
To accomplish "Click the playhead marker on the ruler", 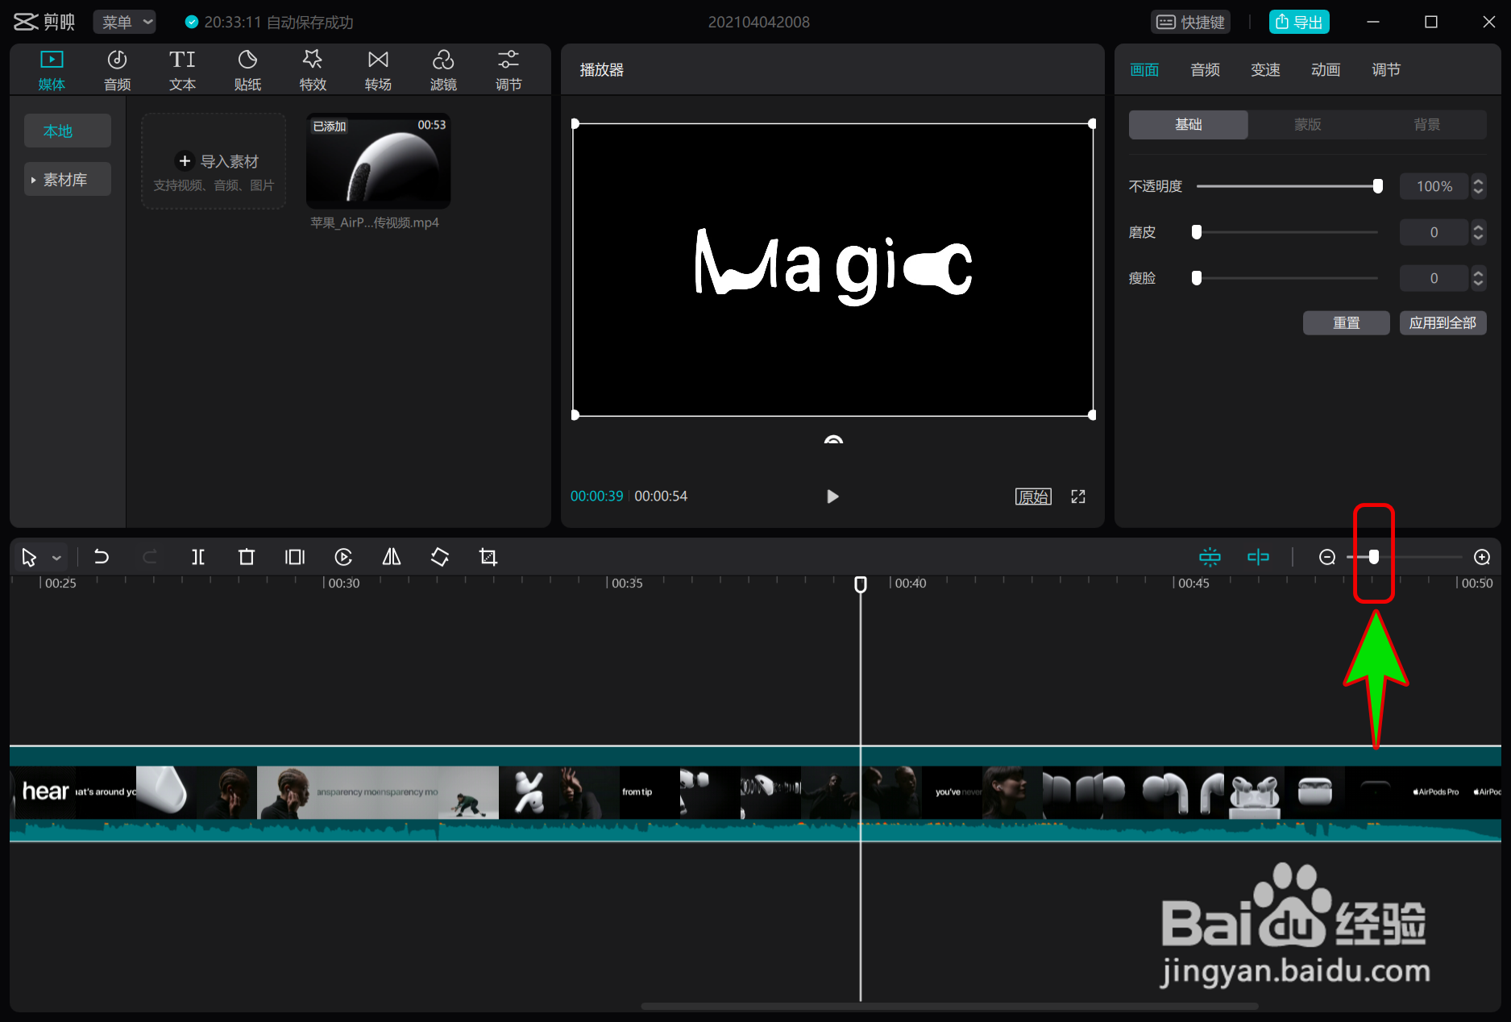I will [x=861, y=584].
